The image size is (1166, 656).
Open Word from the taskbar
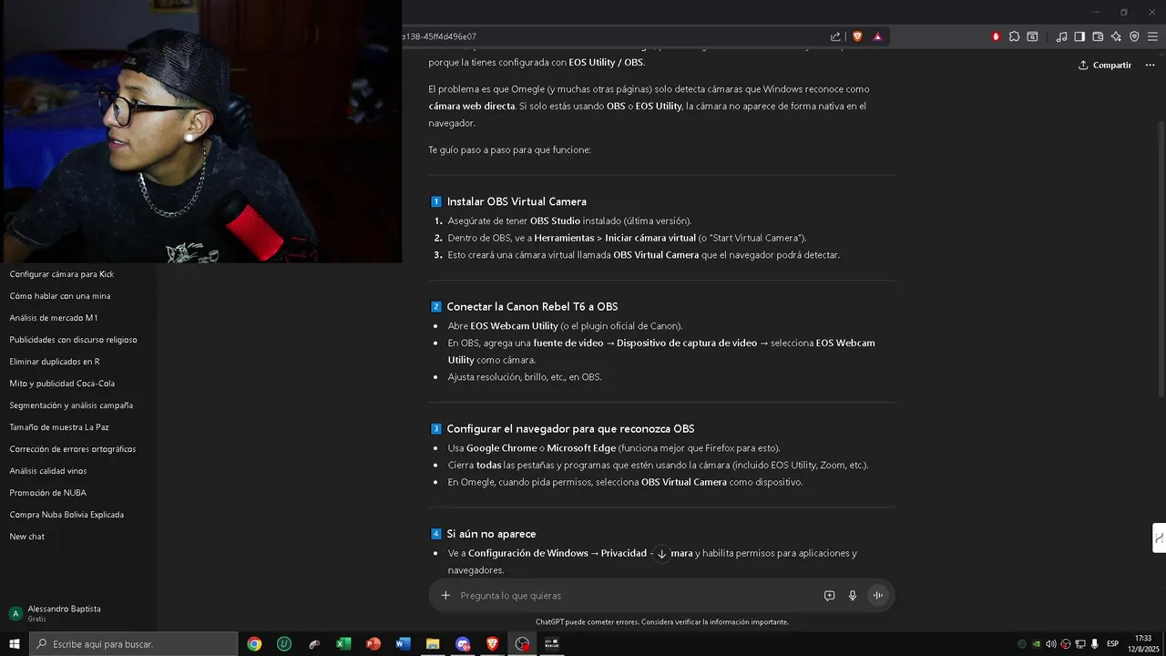pos(403,644)
